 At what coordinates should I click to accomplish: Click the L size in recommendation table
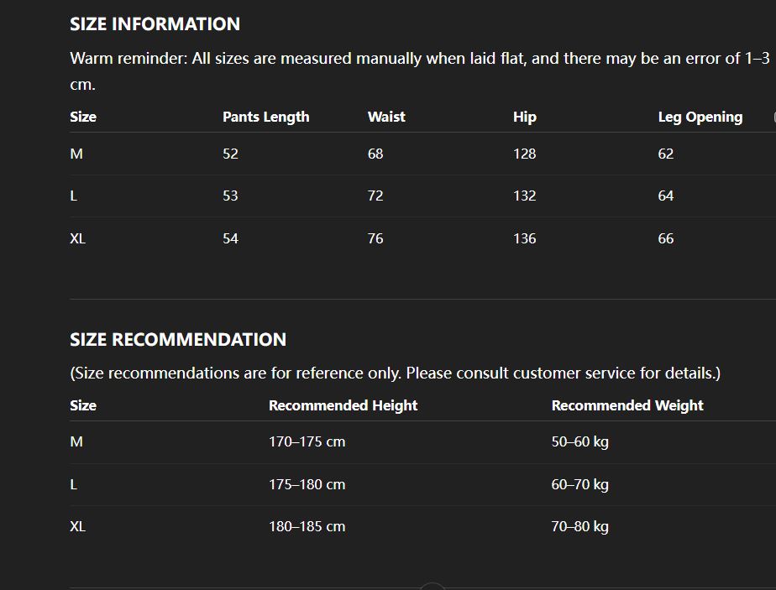[x=74, y=485]
